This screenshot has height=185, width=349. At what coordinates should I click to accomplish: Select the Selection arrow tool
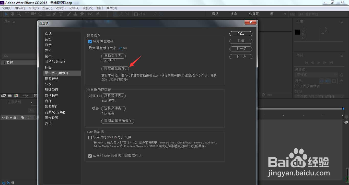click(6, 14)
